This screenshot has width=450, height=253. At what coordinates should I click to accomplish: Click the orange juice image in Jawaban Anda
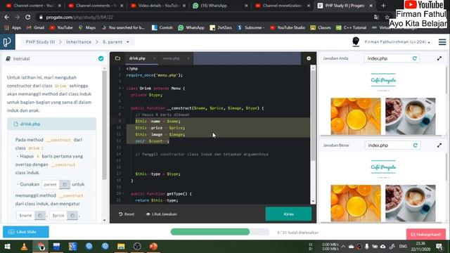[x=356, y=116]
